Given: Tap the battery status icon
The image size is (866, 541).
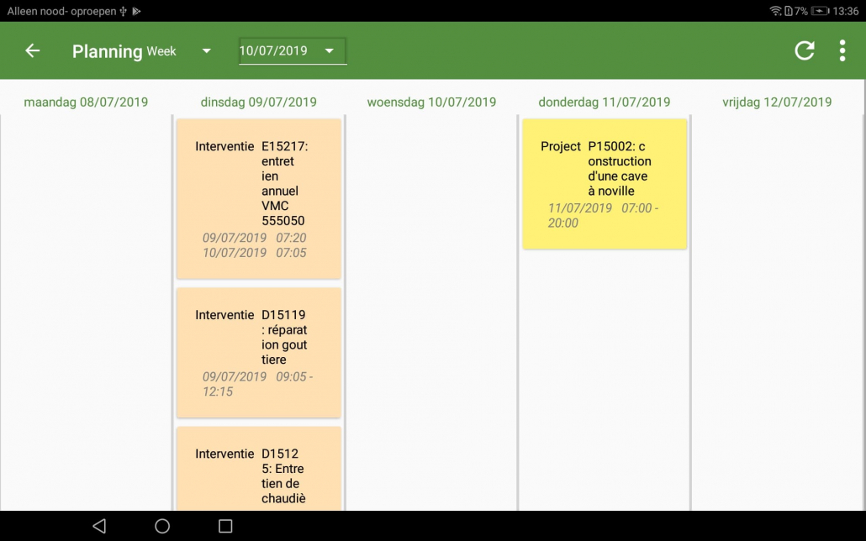Looking at the screenshot, I should click(x=820, y=11).
